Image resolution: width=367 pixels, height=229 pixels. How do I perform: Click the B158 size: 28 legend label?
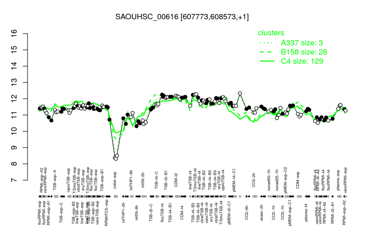click(304, 52)
